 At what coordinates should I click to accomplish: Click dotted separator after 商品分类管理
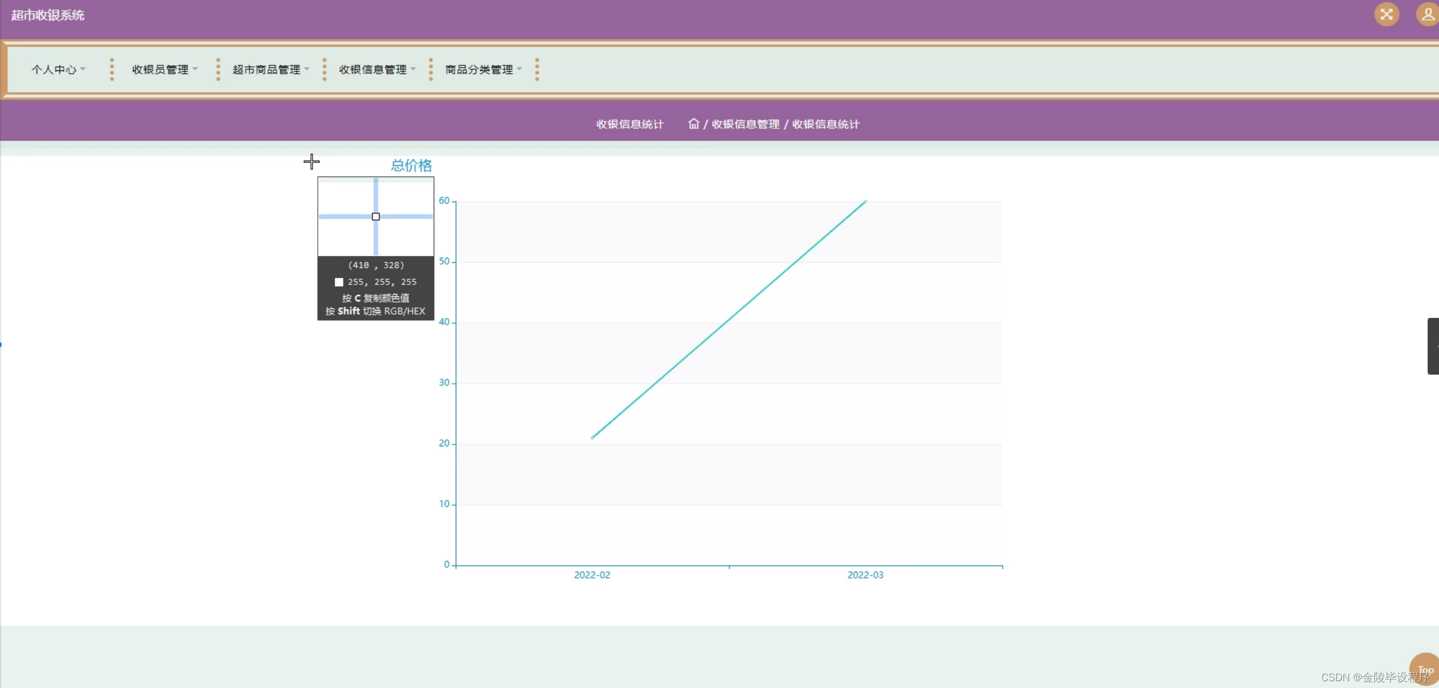tap(537, 69)
